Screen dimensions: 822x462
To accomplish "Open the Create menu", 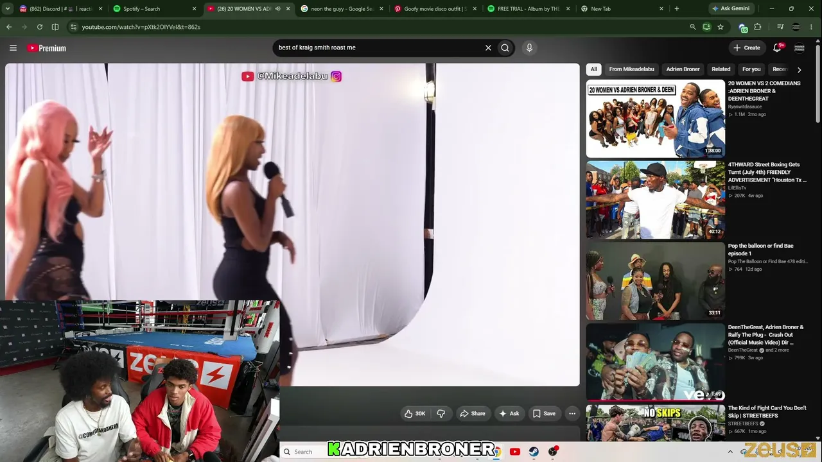I will [747, 47].
